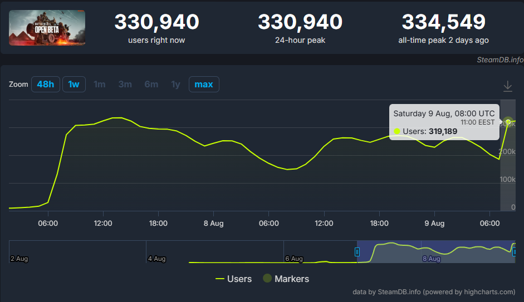This screenshot has width=524, height=302.
Task: Click the right navigator range handle
Action: (514, 252)
